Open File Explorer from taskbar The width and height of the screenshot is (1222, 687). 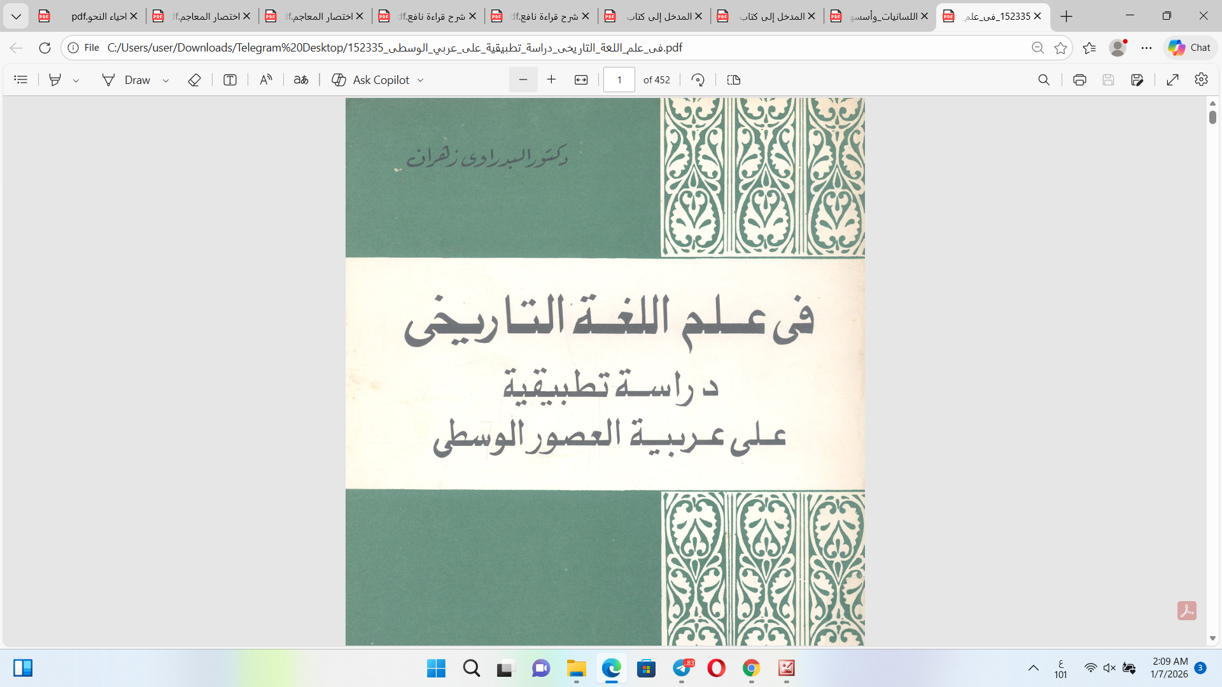[576, 668]
